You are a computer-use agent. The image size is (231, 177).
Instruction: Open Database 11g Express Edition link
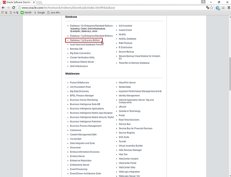pos(85,40)
